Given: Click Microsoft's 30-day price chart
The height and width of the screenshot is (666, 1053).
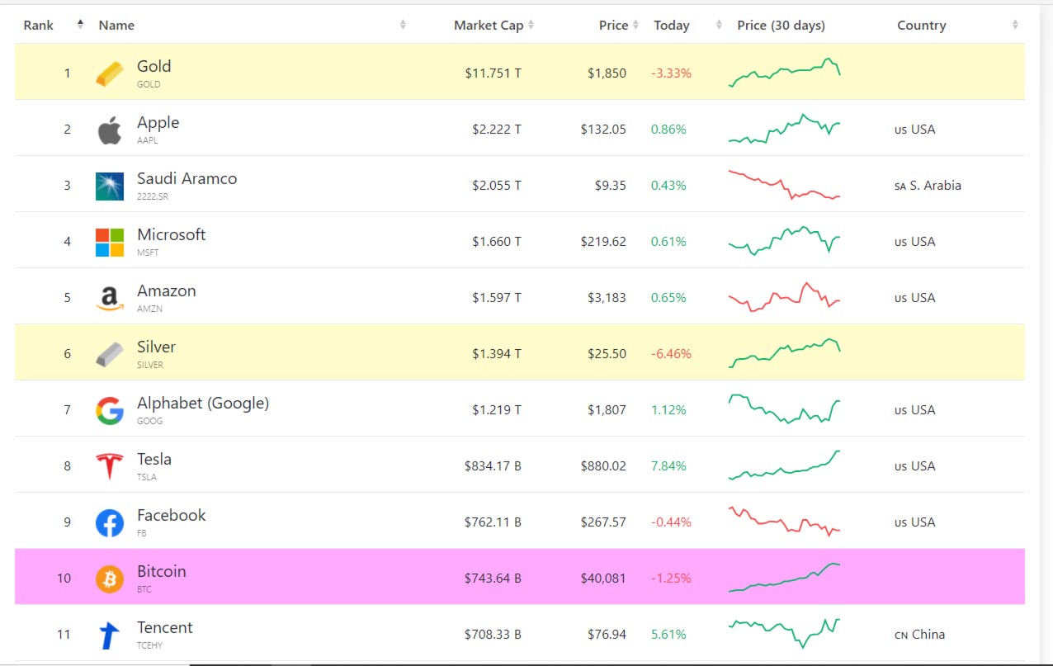Looking at the screenshot, I should click(784, 241).
